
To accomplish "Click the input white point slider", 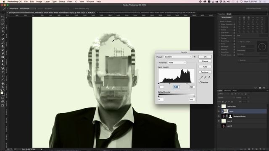I will [187, 84].
